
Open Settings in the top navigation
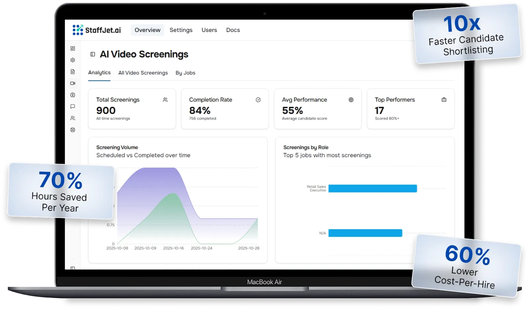tap(181, 30)
